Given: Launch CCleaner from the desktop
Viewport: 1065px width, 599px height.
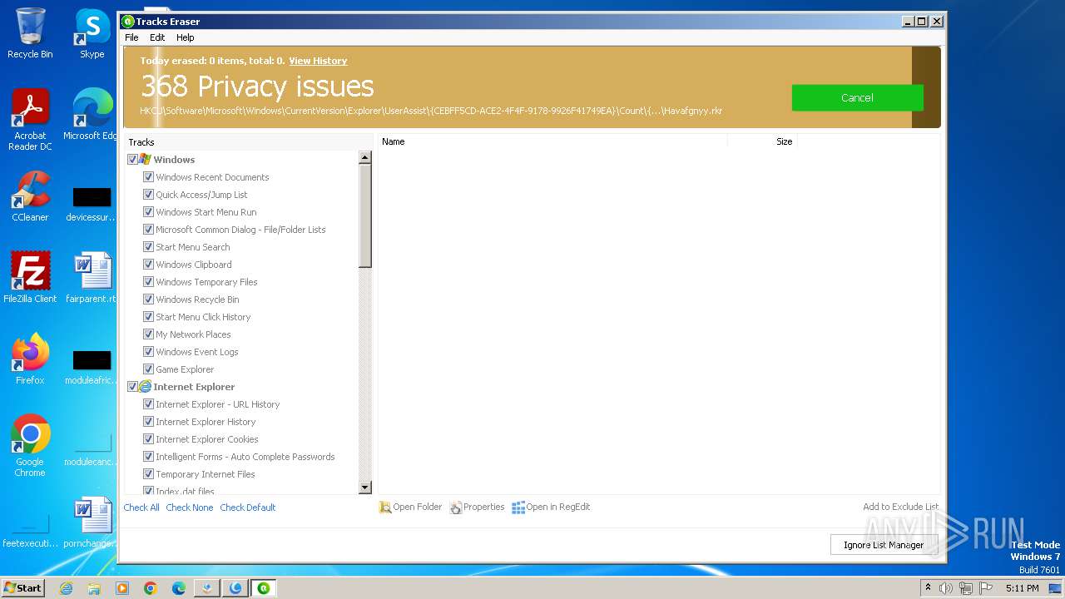Looking at the screenshot, I should (30, 196).
